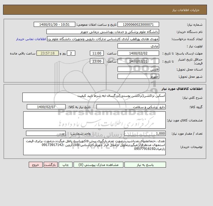Screen dimensions: 213x206
Task: Click the empty goods specifications box
Action: (x=94, y=120)
